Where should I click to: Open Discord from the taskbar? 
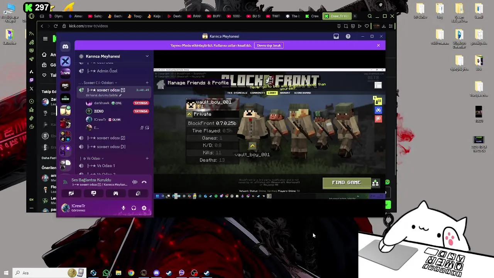coord(156,273)
